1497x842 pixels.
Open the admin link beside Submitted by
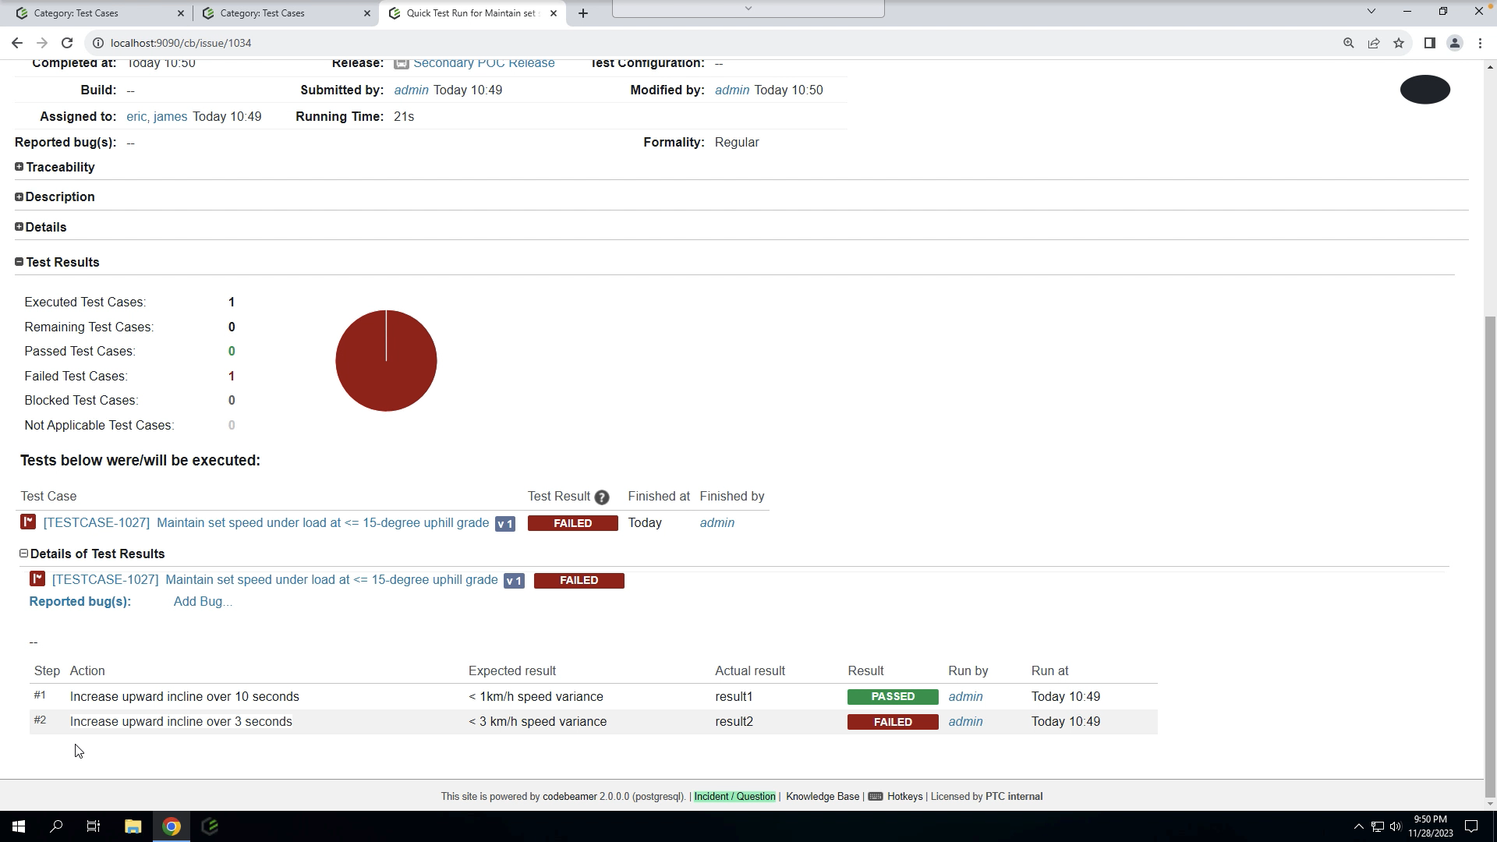point(411,90)
